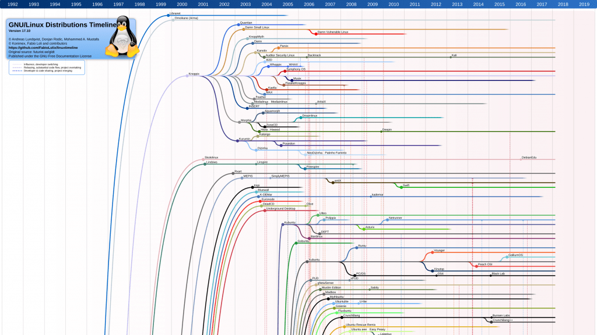Image resolution: width=597 pixels, height=335 pixels.
Task: Select the 2005 year column header
Action: (288, 4)
